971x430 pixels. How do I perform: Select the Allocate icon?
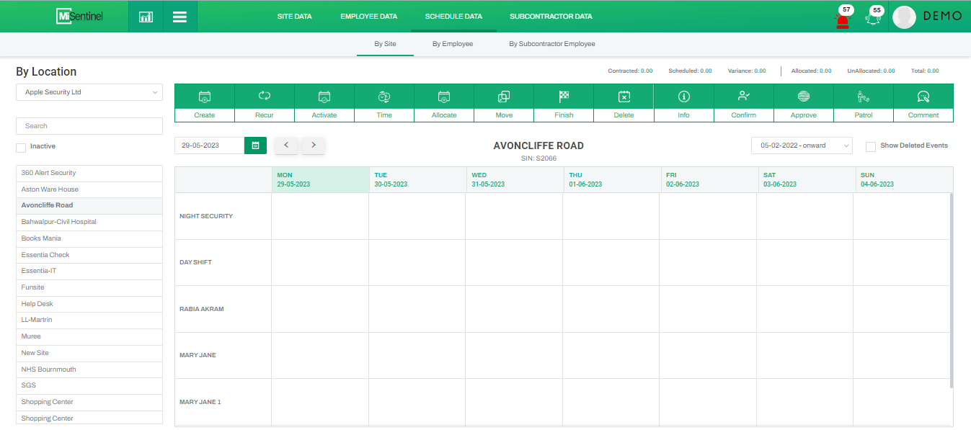click(x=444, y=97)
